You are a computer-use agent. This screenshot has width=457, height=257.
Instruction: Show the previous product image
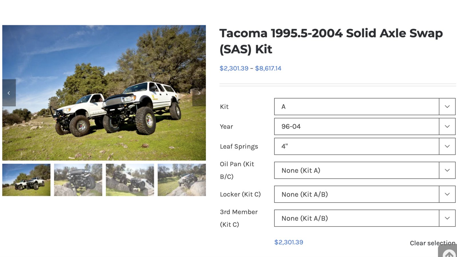(9, 93)
